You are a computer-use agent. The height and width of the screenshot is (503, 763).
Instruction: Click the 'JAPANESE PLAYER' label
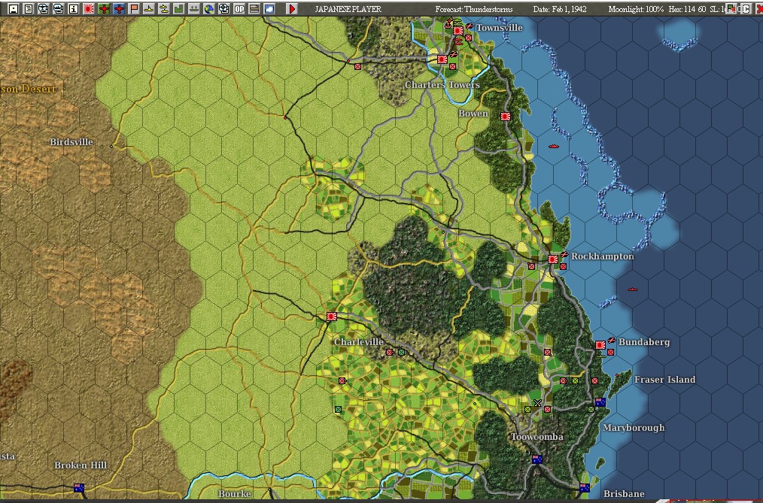click(x=348, y=9)
